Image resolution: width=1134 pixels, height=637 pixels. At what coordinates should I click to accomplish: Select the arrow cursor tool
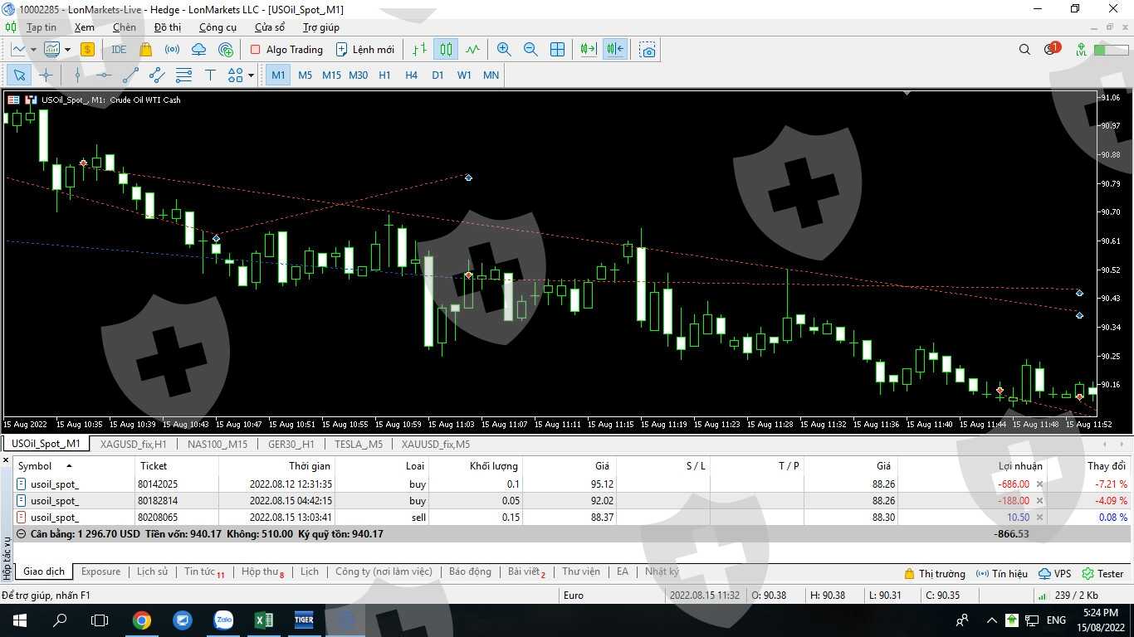(19, 75)
